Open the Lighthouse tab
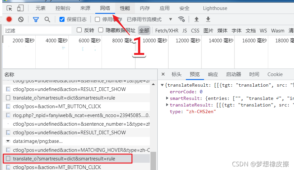 [215, 8]
